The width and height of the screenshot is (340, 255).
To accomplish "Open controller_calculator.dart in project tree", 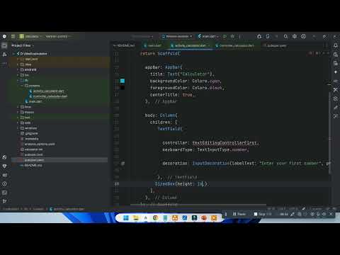I will click(50, 96).
